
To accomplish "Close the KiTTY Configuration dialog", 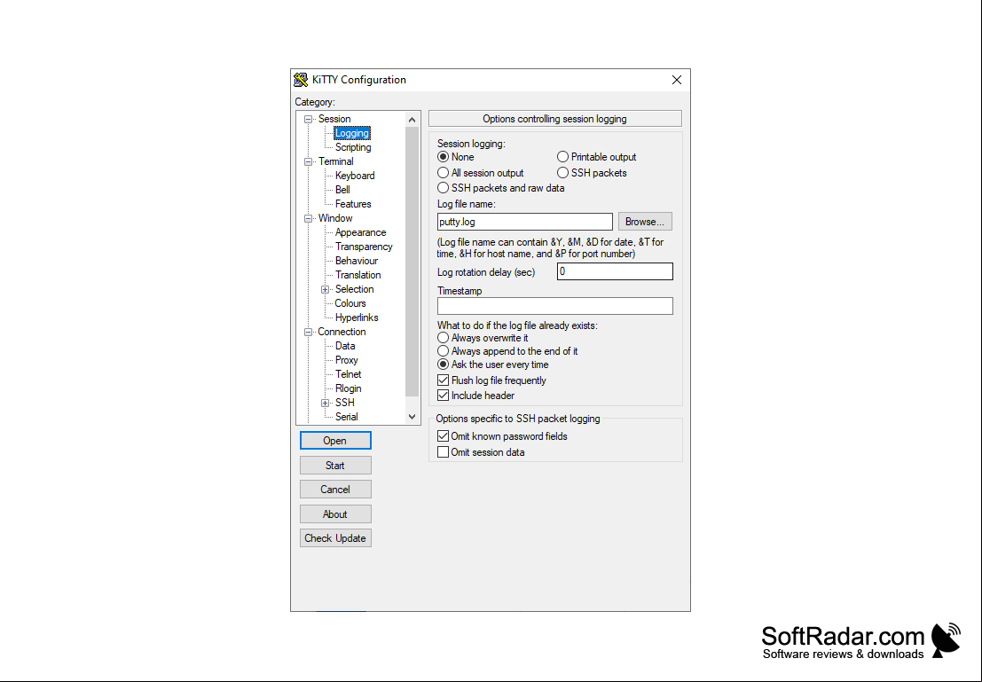I will pyautogui.click(x=676, y=80).
